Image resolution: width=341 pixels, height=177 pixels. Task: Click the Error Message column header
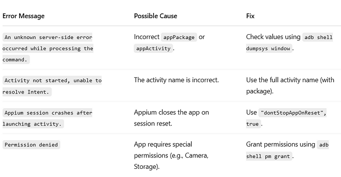point(23,16)
